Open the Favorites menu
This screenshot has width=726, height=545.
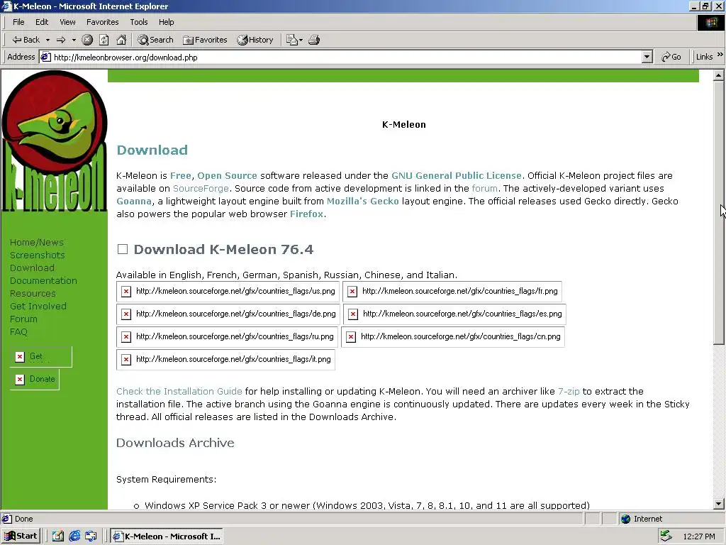[102, 22]
